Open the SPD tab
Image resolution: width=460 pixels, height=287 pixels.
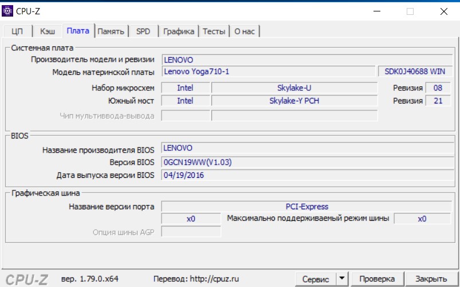(x=143, y=31)
